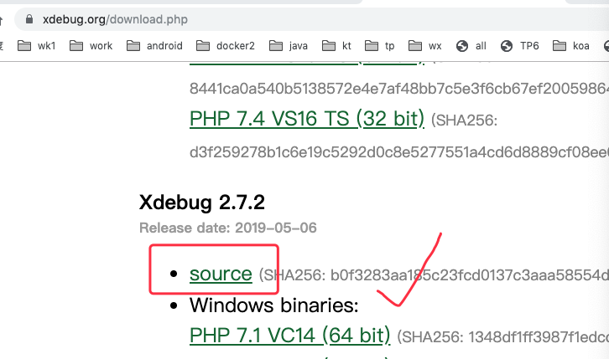Open the tp bookmark folder

click(379, 46)
